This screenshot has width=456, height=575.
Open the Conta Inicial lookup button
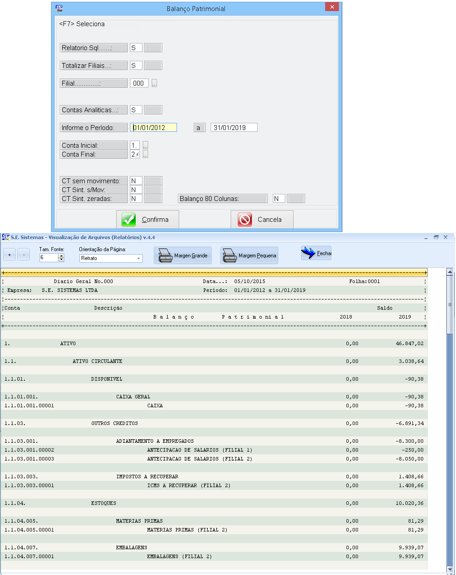pyautogui.click(x=145, y=146)
